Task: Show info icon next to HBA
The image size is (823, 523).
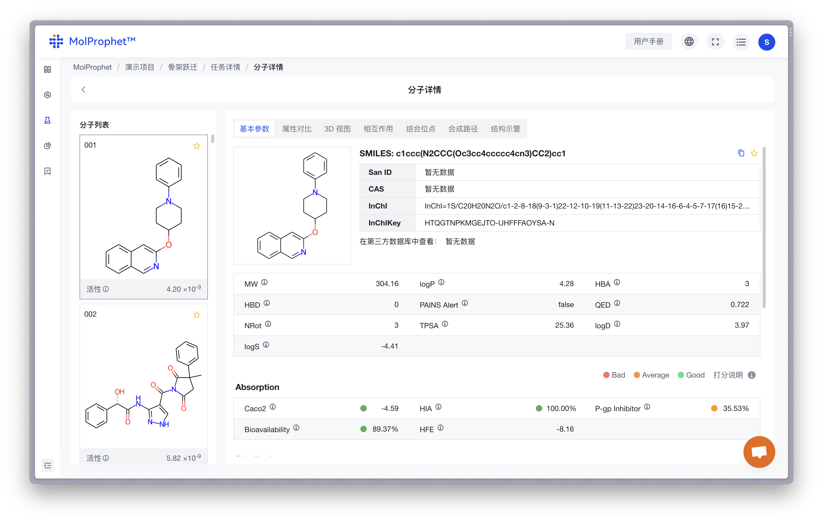Action: [616, 282]
